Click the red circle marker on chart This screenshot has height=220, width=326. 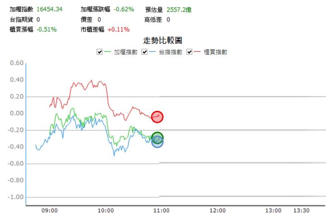[x=157, y=117]
